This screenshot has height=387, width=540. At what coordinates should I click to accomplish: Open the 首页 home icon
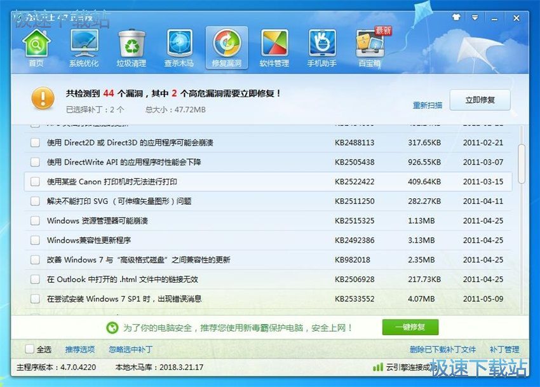(x=36, y=48)
